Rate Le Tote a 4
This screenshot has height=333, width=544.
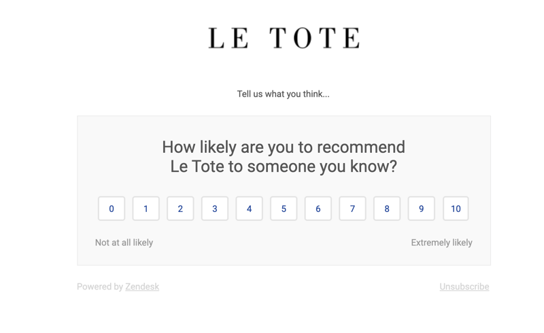(249, 209)
